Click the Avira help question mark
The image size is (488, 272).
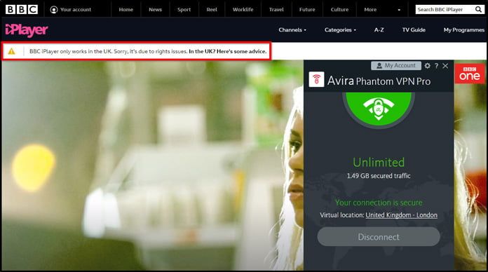coord(436,66)
